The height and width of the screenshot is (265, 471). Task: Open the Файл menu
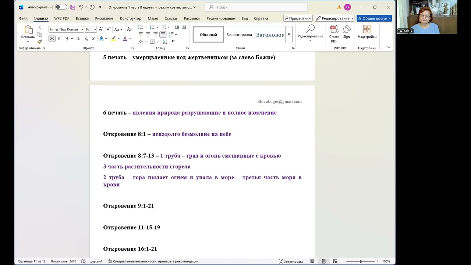pos(23,18)
